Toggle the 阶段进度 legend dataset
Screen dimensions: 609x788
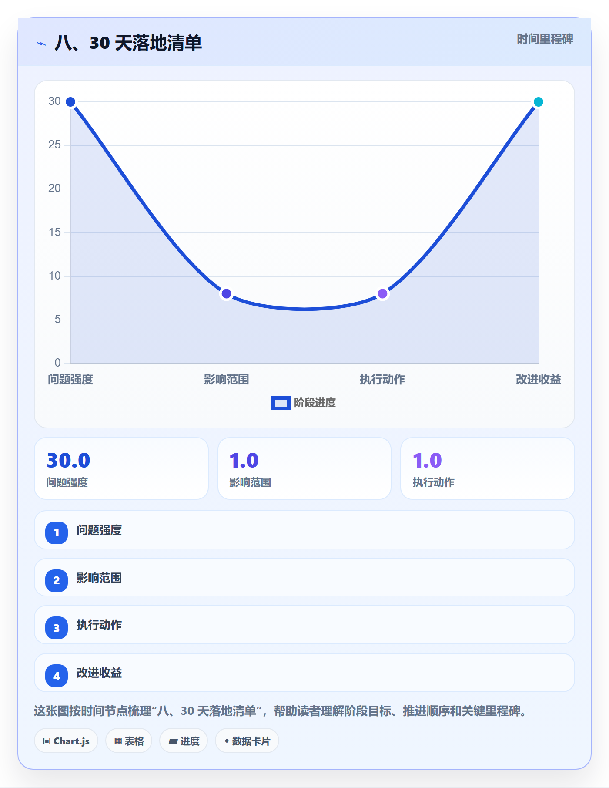(304, 403)
